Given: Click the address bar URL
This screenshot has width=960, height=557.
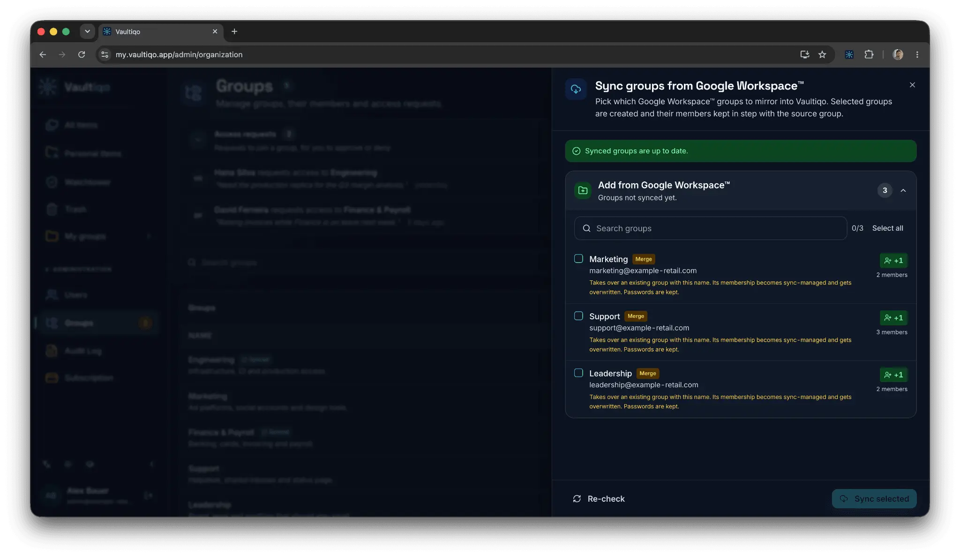Looking at the screenshot, I should [179, 54].
